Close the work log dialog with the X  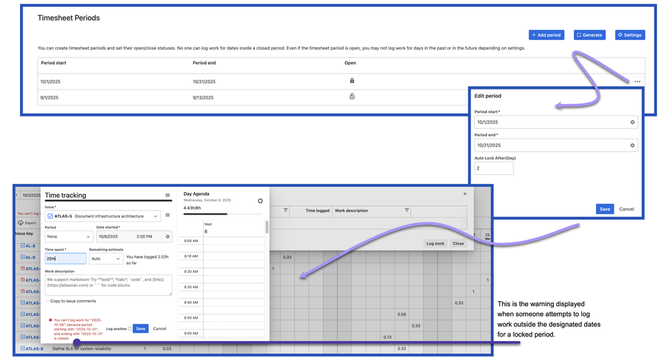coord(465,194)
